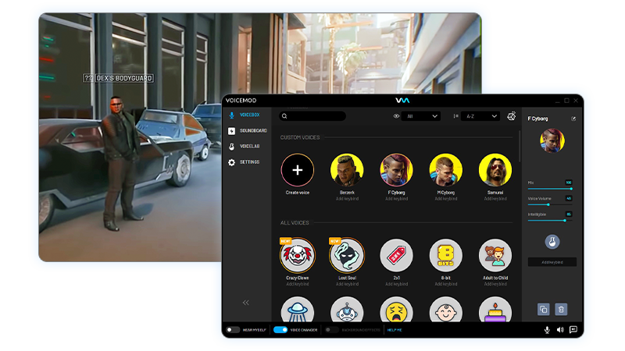Viewport: 625px width, 351px height.
Task: Click the voice search field
Action: [x=312, y=116]
